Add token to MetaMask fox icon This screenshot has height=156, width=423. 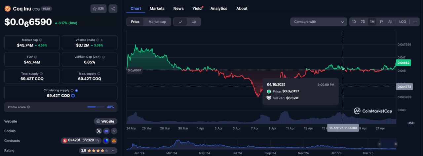114,140
